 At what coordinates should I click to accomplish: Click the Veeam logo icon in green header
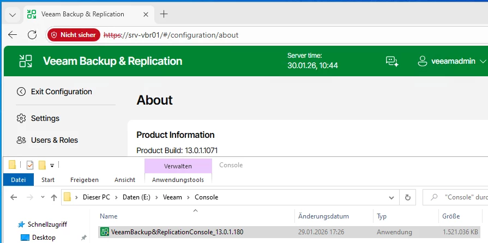26,61
